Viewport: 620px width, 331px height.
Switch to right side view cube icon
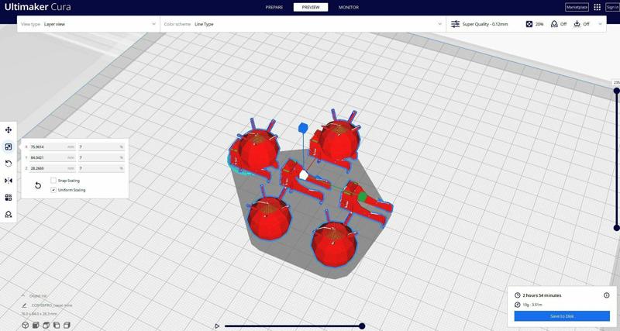pyautogui.click(x=67, y=325)
